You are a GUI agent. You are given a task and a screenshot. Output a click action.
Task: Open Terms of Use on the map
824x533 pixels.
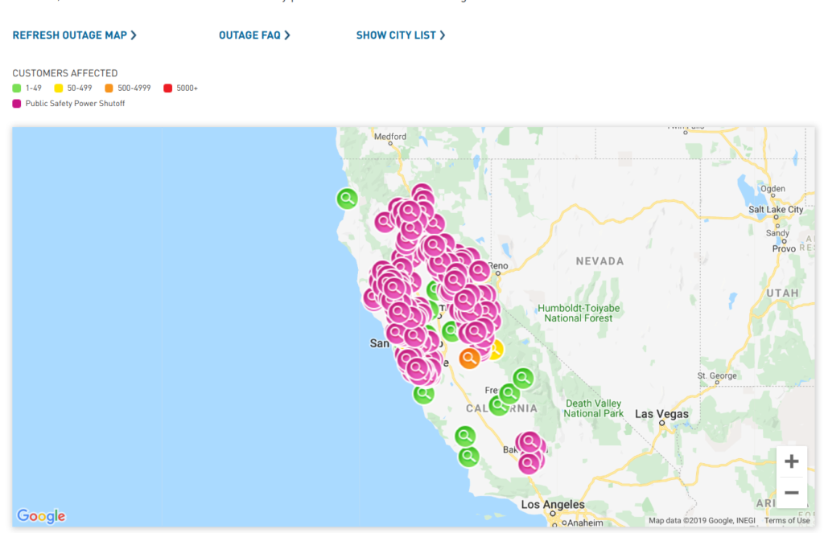pyautogui.click(x=787, y=521)
